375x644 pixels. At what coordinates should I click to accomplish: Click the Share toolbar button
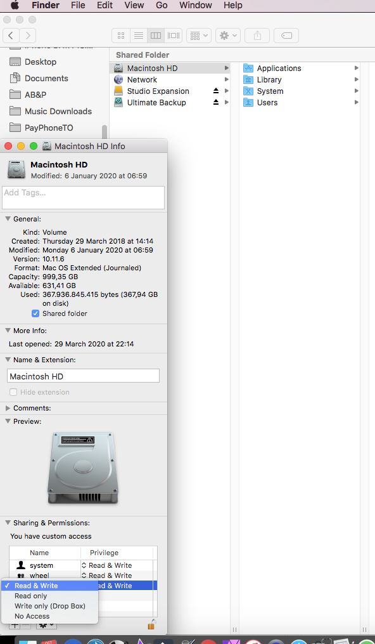pos(257,36)
